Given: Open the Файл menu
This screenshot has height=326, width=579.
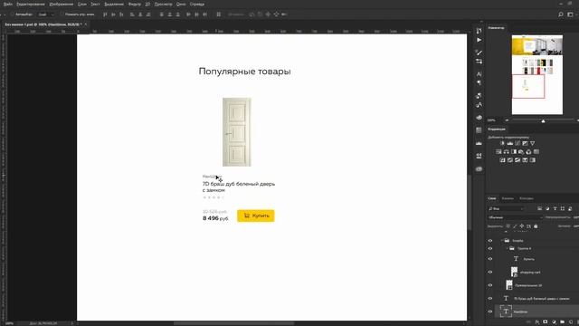Looking at the screenshot, I should pyautogui.click(x=7, y=4).
